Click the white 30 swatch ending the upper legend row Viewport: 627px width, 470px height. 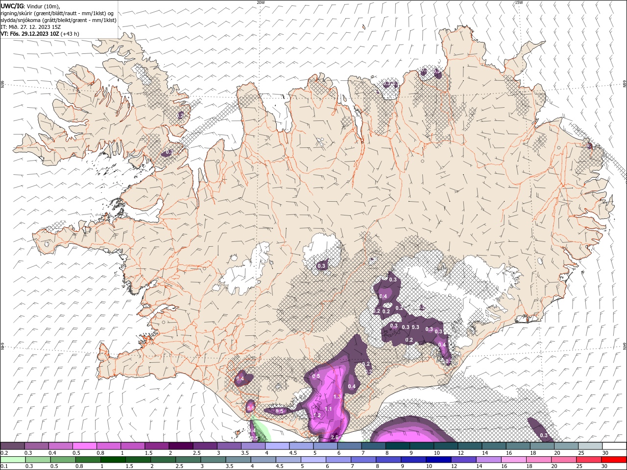pyautogui.click(x=614, y=446)
